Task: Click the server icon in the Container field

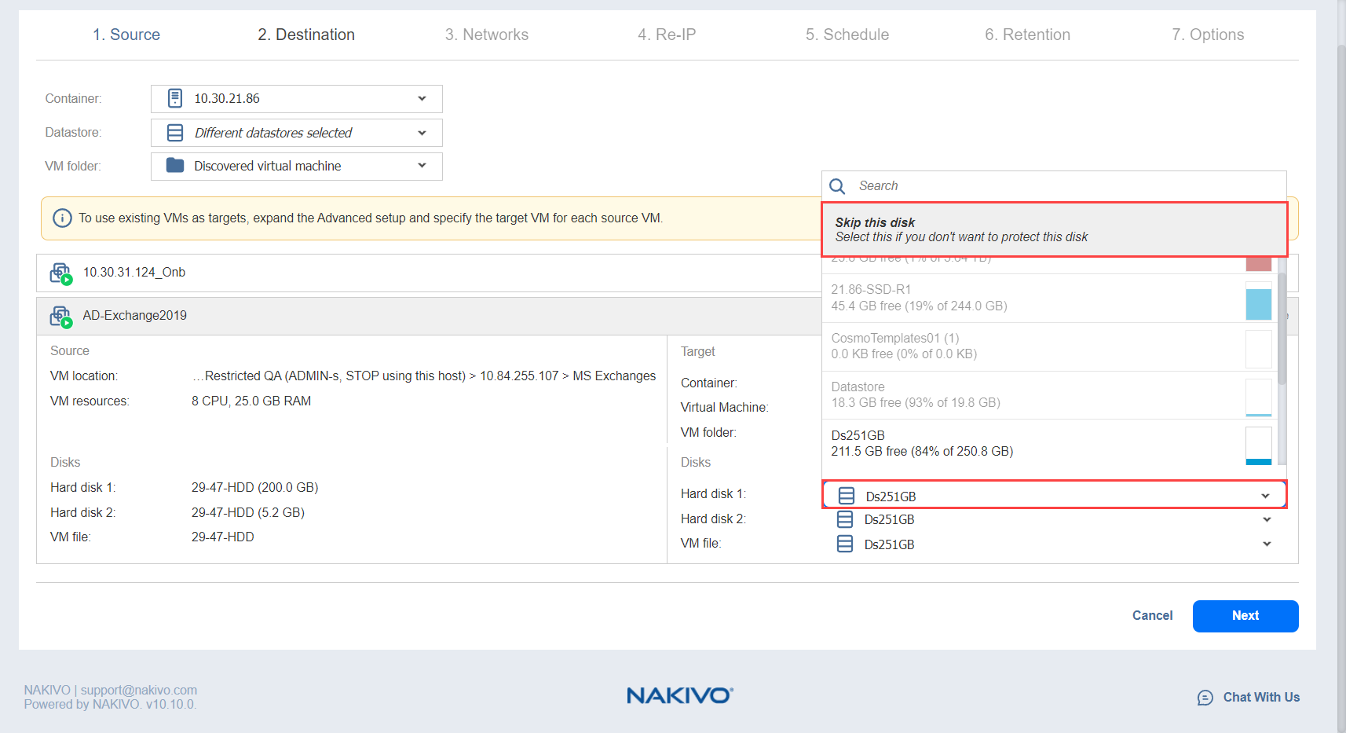Action: click(x=175, y=98)
